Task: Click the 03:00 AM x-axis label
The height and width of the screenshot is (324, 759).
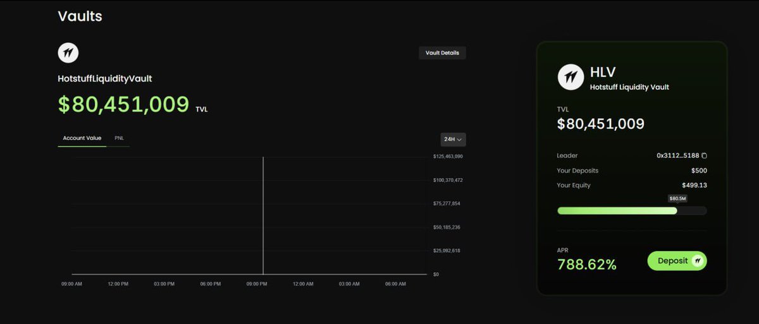Action: (x=349, y=284)
